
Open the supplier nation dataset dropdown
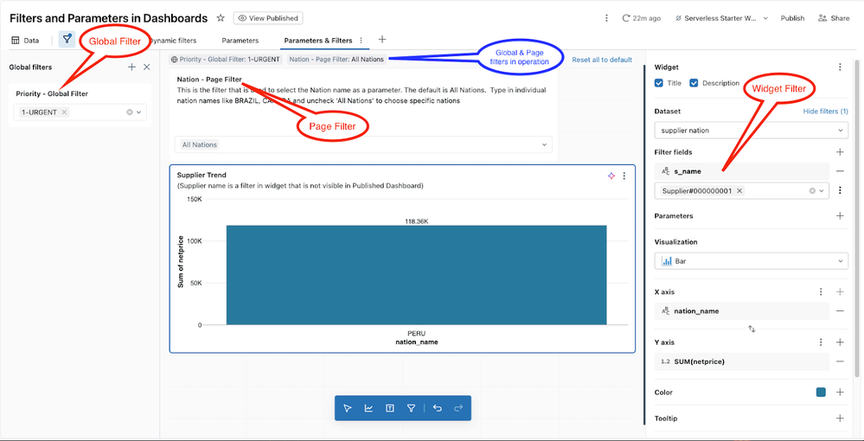(751, 130)
